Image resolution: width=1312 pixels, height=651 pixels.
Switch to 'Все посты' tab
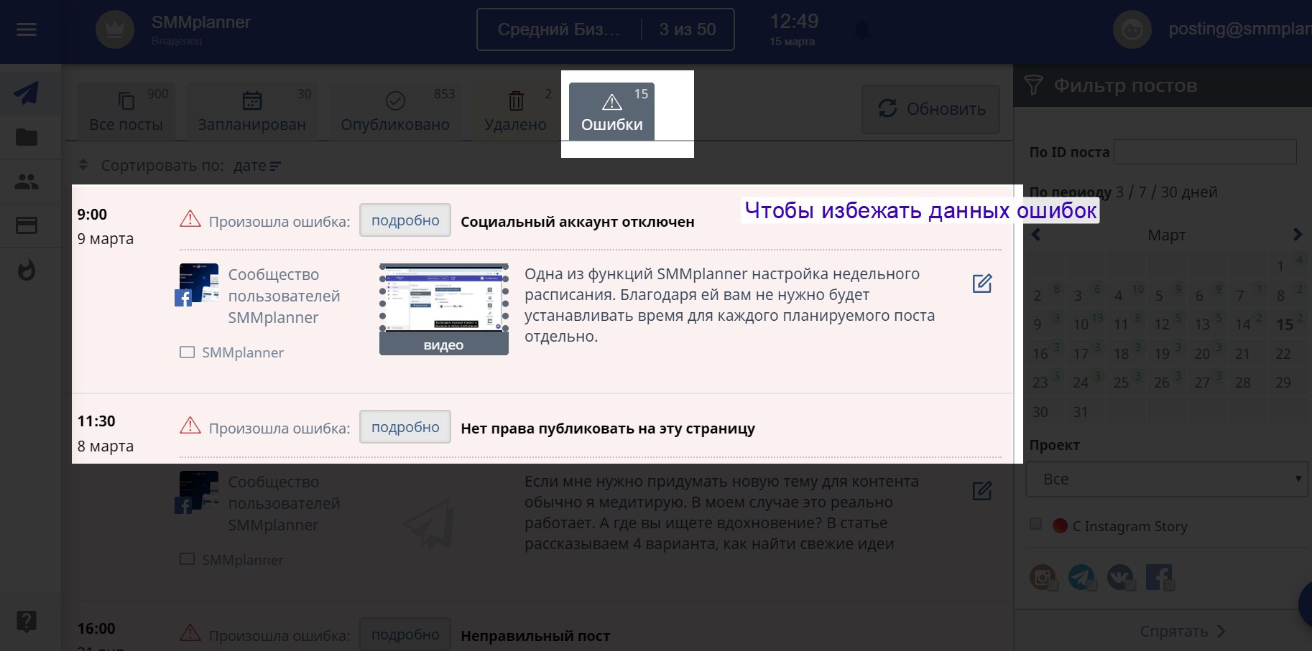pos(126,111)
